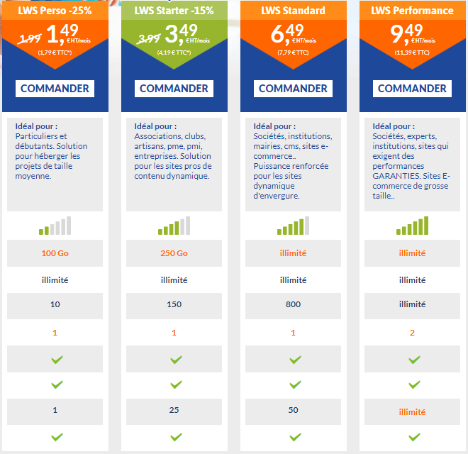Click the LWS Starter signal strength icon

tap(174, 226)
